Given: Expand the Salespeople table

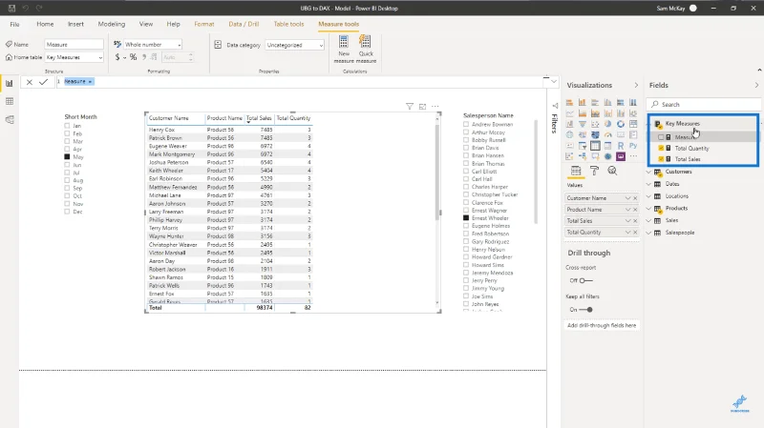Looking at the screenshot, I should point(648,233).
